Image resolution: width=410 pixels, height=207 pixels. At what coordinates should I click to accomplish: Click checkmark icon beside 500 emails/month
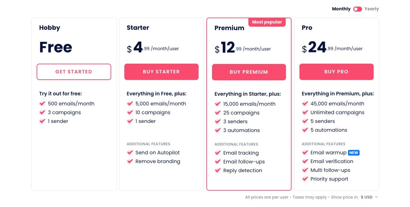click(x=43, y=103)
